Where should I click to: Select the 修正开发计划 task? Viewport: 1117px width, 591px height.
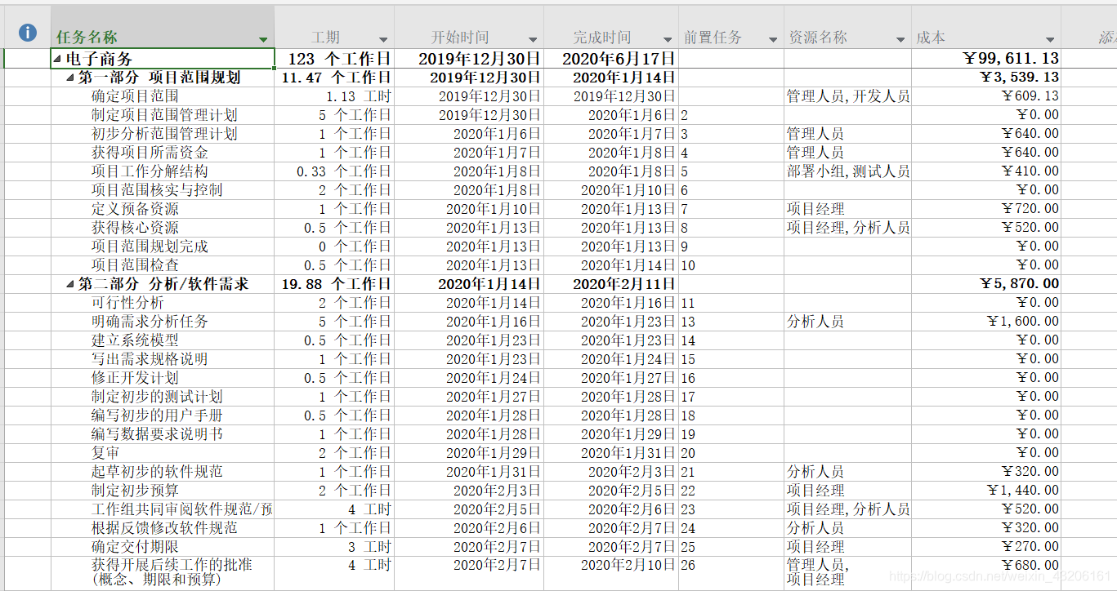coord(135,378)
